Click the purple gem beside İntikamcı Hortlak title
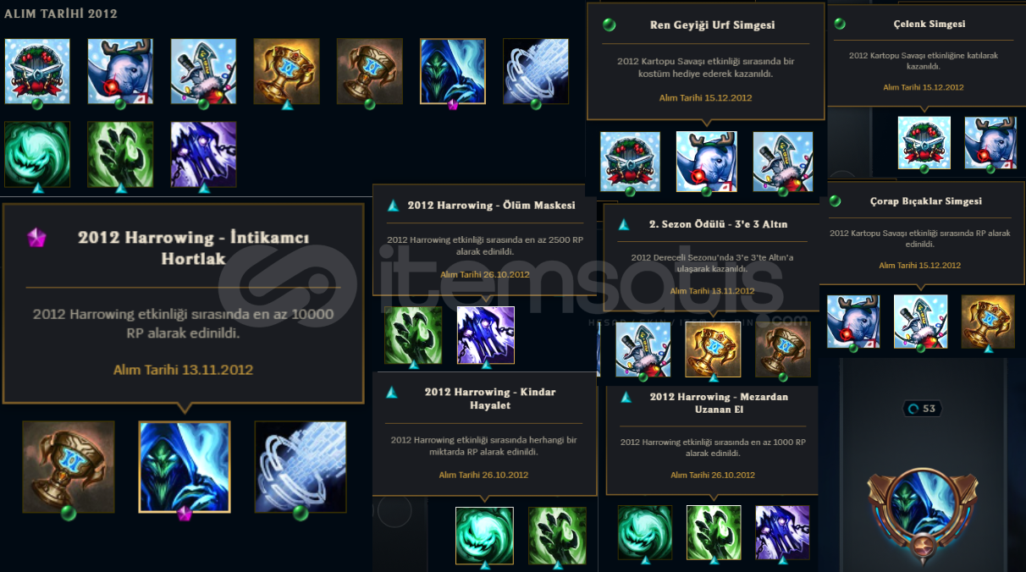Image resolution: width=1026 pixels, height=572 pixels. [x=36, y=238]
